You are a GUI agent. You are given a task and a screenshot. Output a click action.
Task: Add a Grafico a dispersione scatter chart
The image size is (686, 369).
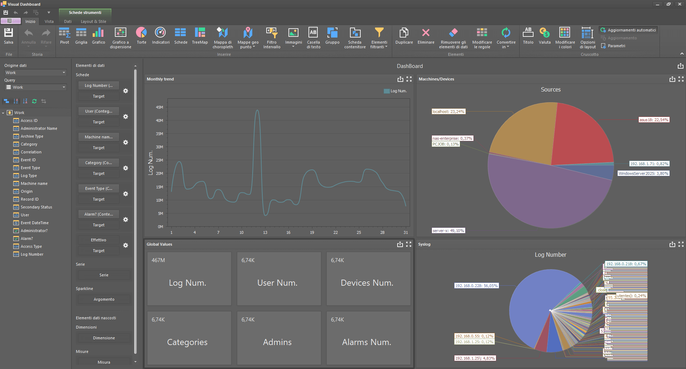(121, 38)
